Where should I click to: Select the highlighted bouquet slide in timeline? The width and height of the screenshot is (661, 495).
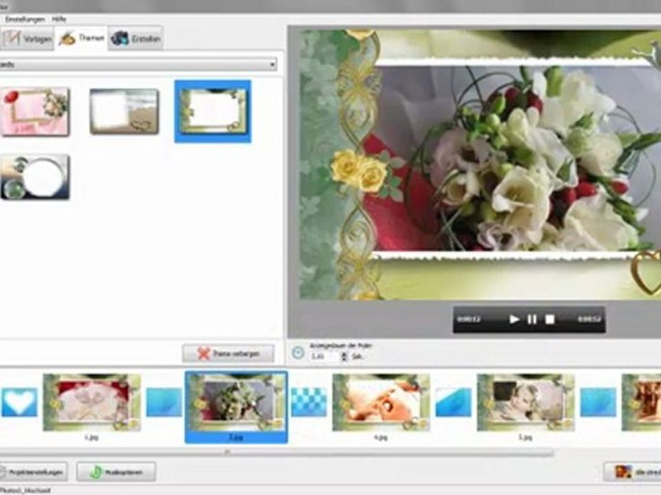coord(236,406)
